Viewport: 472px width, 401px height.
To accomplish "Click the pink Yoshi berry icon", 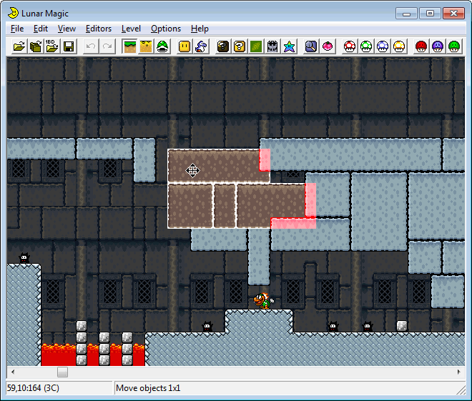I will point(328,46).
